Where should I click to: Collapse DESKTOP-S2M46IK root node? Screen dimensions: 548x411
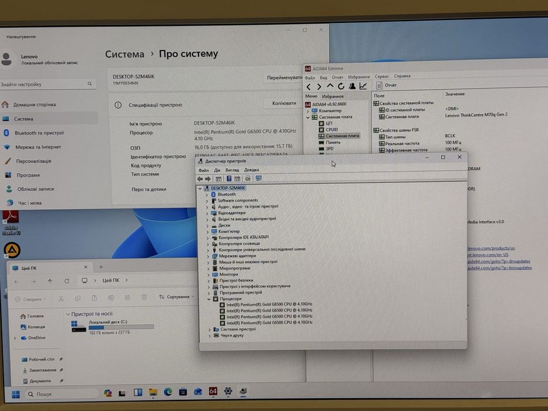200,188
